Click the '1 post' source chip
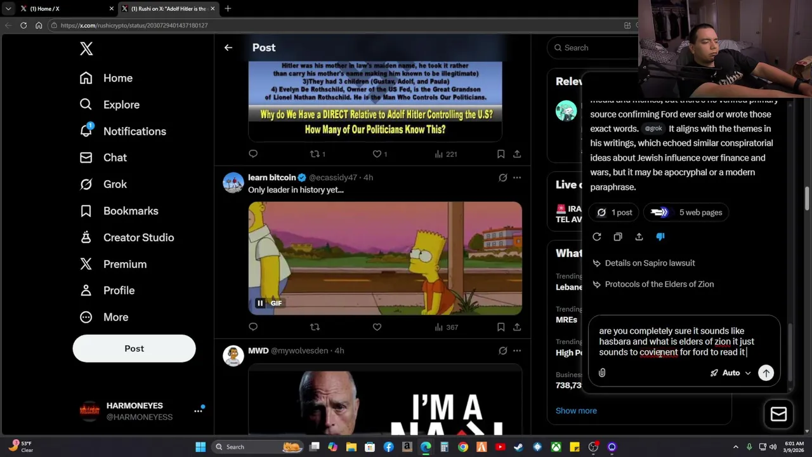 614,213
